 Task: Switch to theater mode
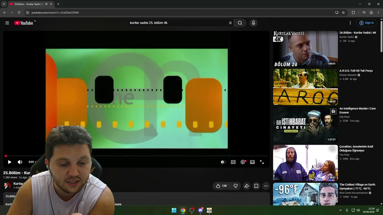click(x=252, y=162)
